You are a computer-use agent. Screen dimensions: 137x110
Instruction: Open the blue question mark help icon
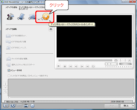(x=32, y=106)
